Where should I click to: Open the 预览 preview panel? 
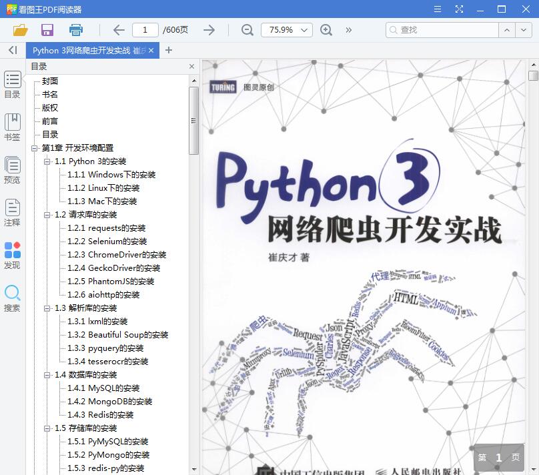pos(12,168)
